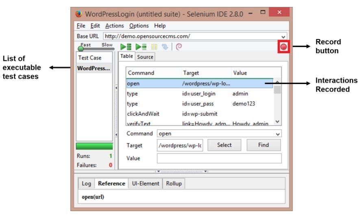Click the Play current test case icon
Screen dimensions: 361x218
tap(141, 47)
